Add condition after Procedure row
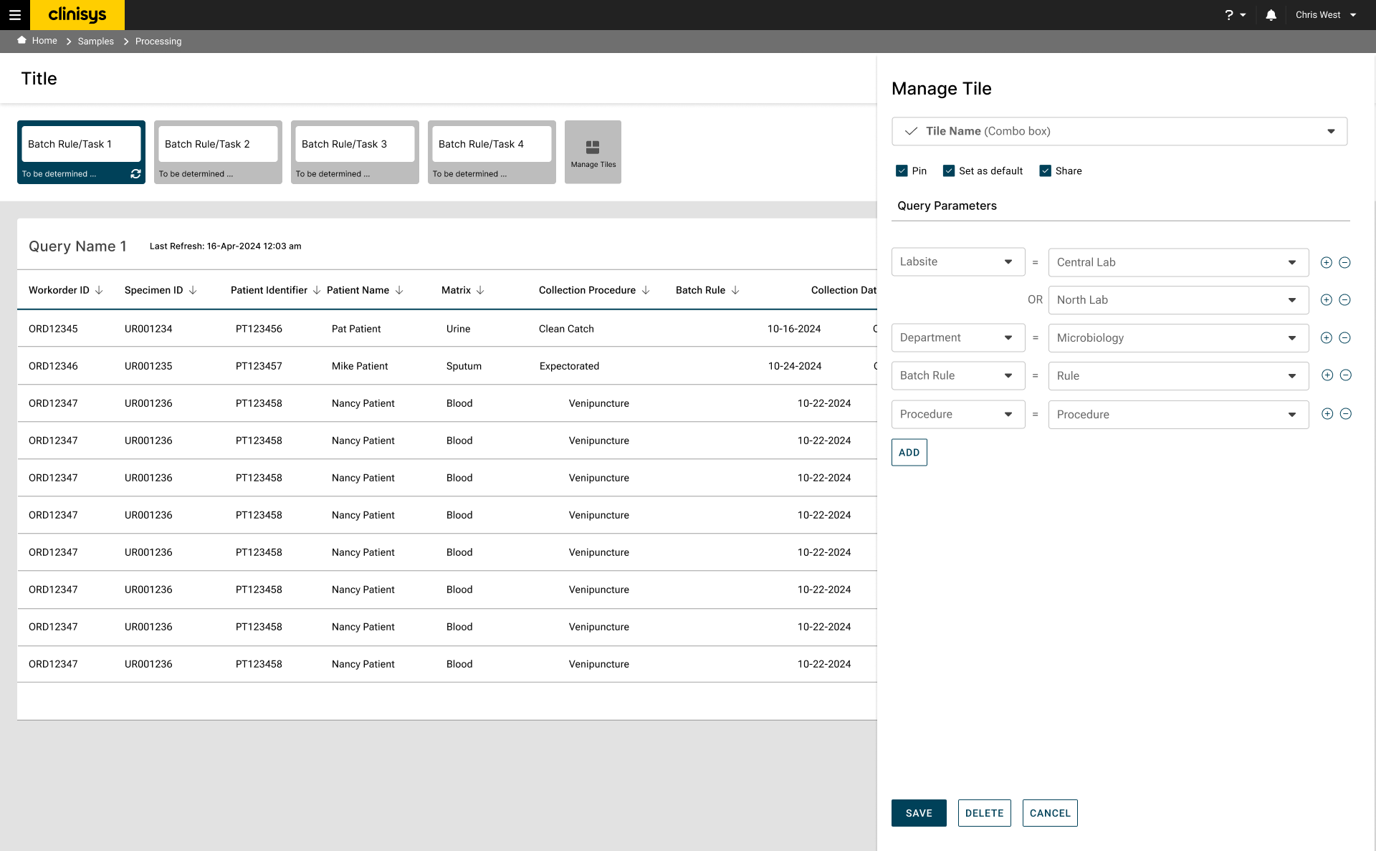 (1327, 414)
